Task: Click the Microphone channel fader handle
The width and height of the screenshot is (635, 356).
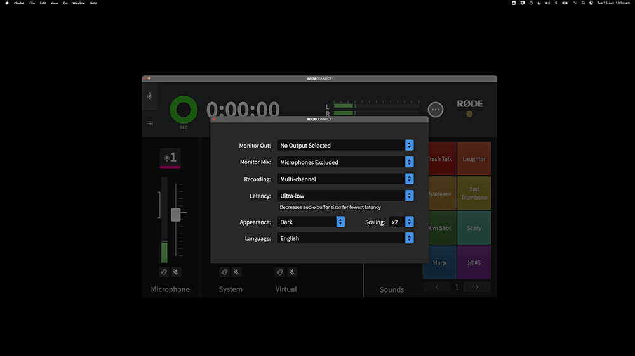Action: (x=176, y=215)
